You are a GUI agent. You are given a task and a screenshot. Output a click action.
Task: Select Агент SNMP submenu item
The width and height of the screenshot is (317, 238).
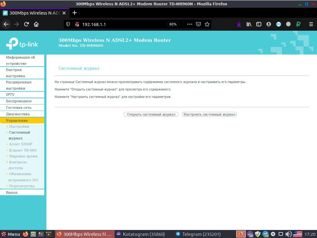click(x=21, y=144)
